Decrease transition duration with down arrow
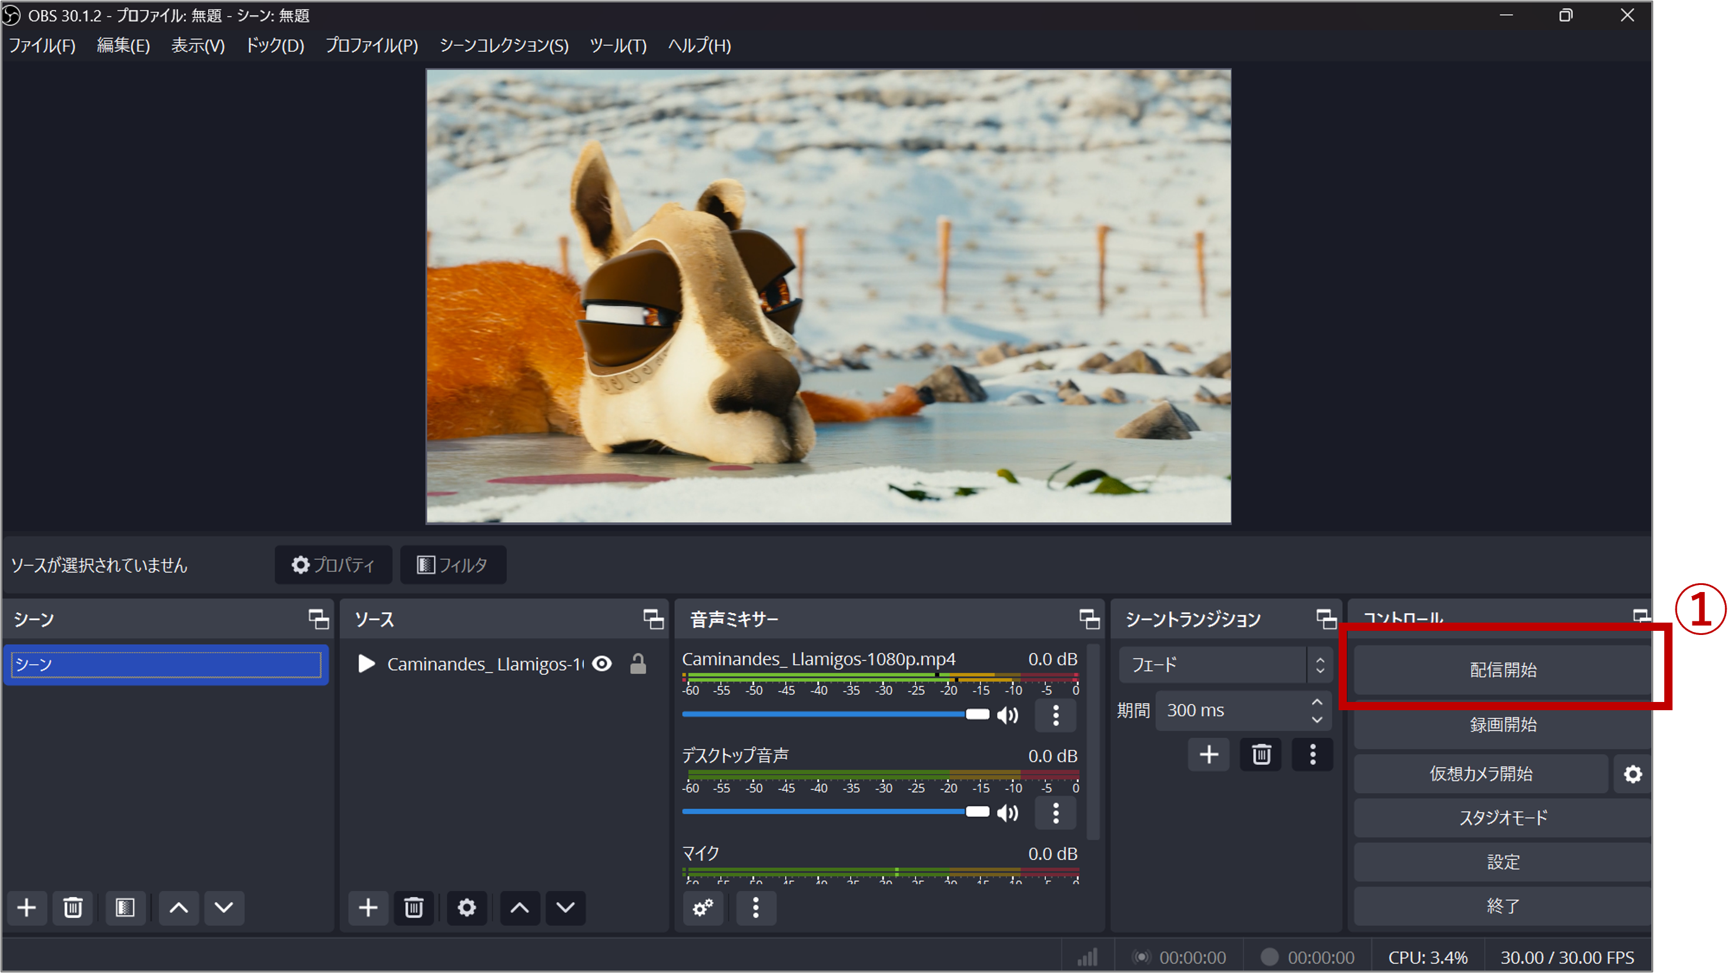The image size is (1736, 973). coord(1317,720)
